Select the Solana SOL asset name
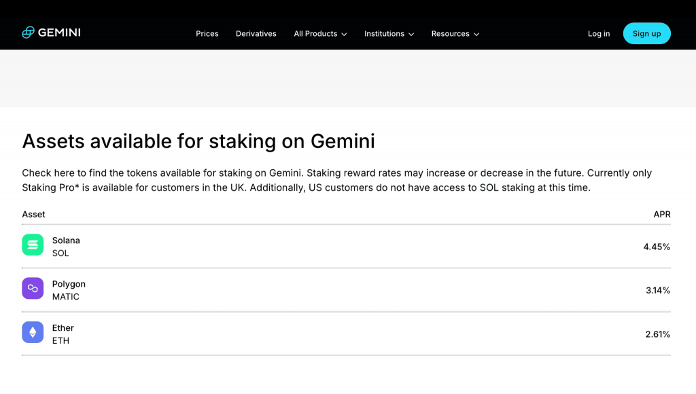The image size is (696, 394). coord(66,247)
